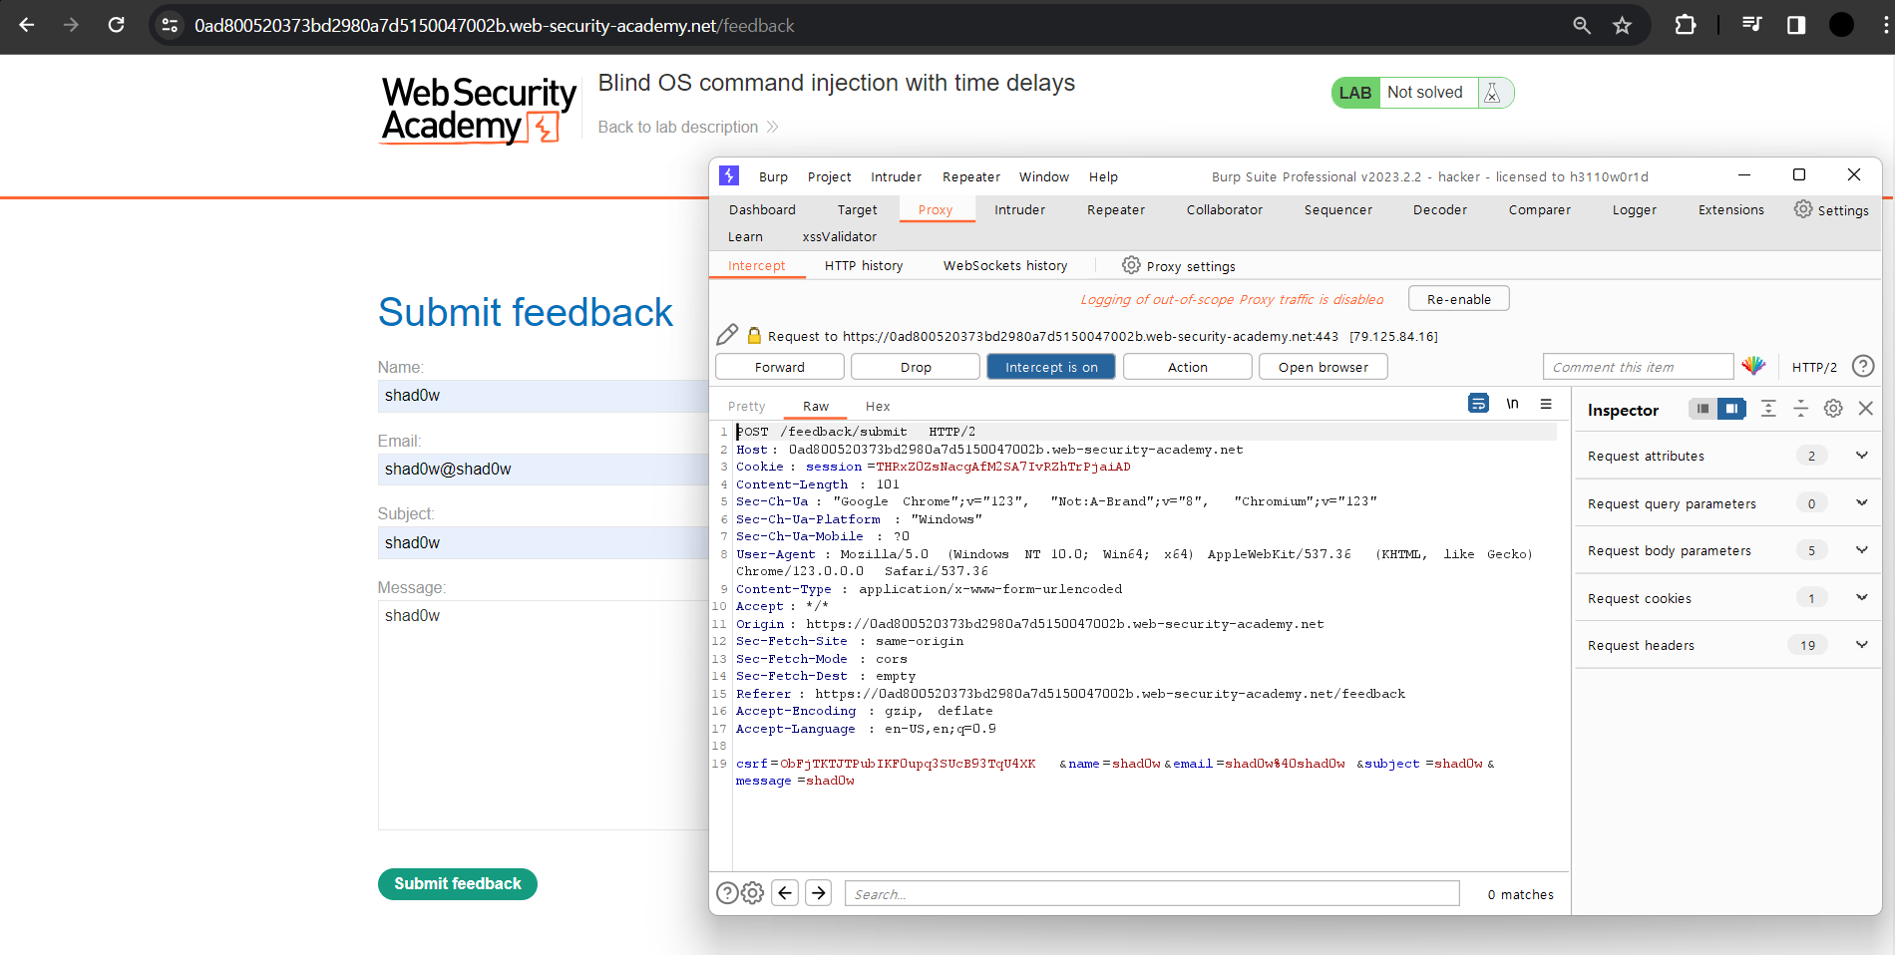Bookmark this page with star icon

1623,26
